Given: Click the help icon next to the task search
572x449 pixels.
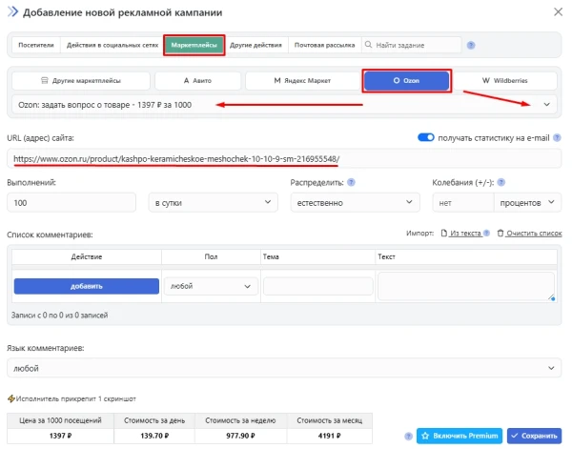Looking at the screenshot, I should coord(471,45).
